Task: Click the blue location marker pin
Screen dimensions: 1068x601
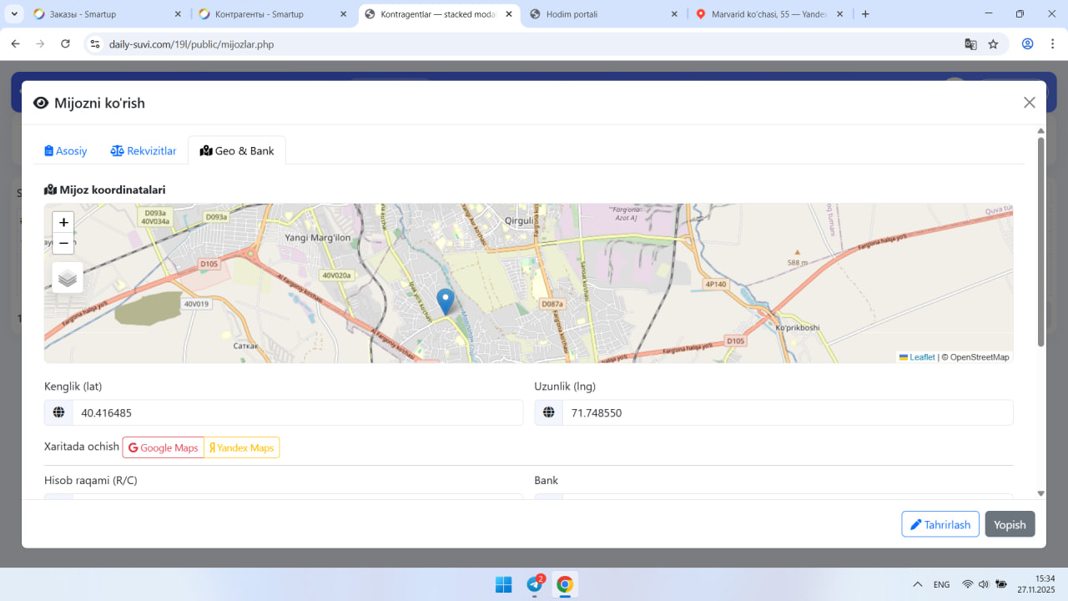Action: pos(446,300)
